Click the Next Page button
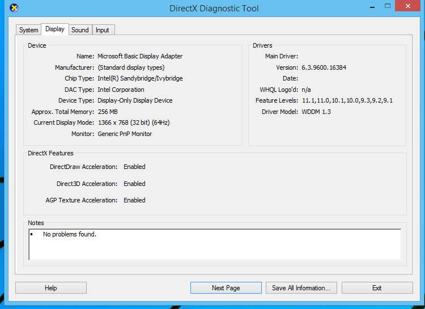 [x=226, y=288]
